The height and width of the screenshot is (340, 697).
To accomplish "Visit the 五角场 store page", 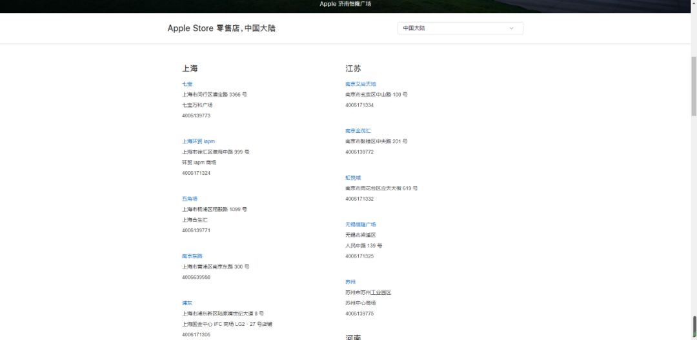I will click(190, 199).
